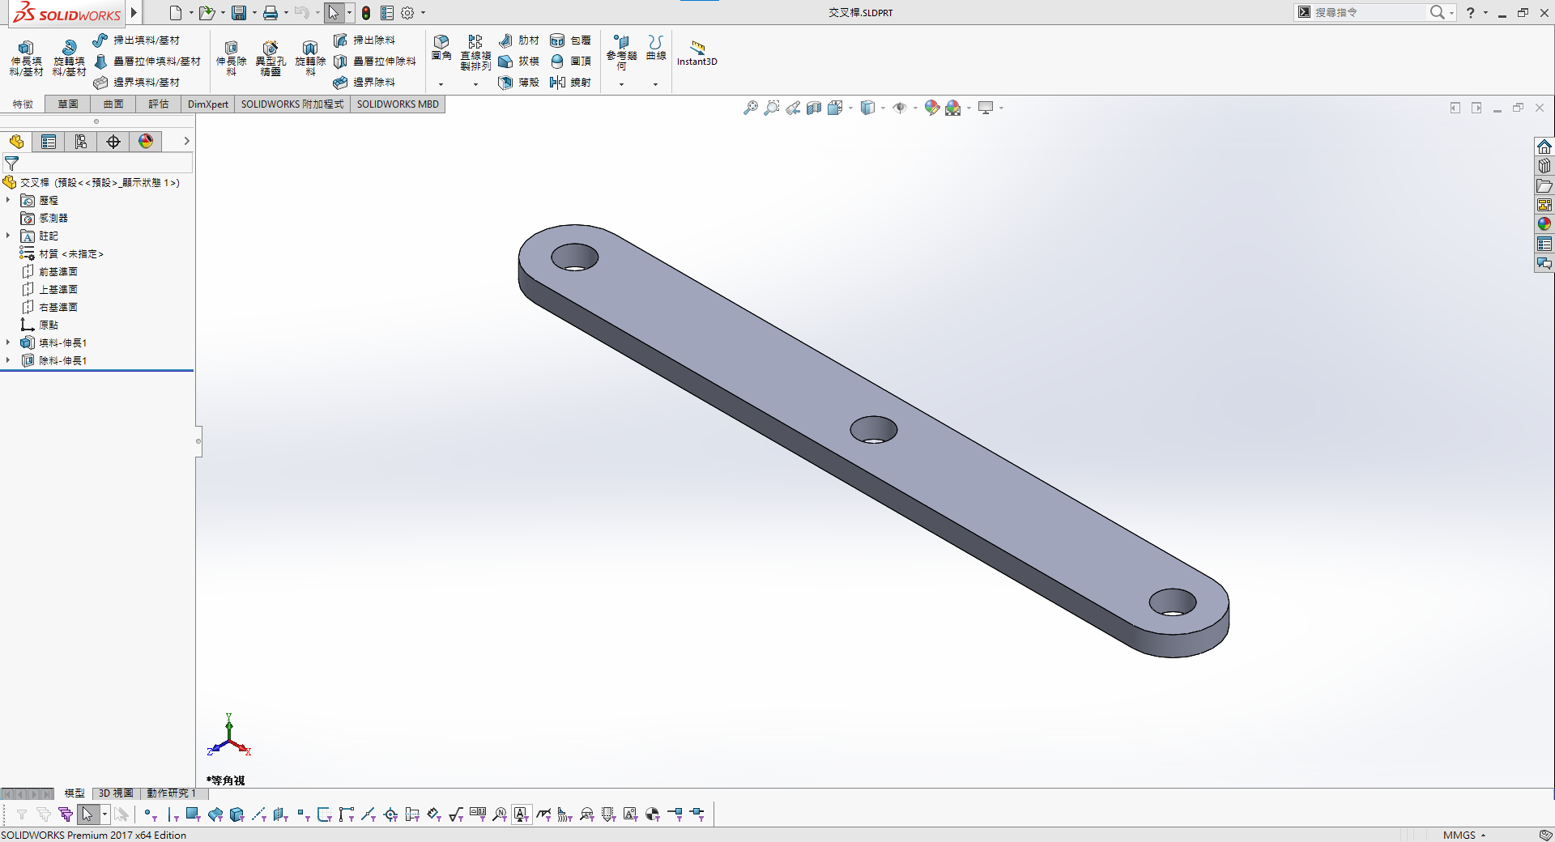
Task: Open the Reference Geometry dropdown arrow
Action: pos(621,84)
